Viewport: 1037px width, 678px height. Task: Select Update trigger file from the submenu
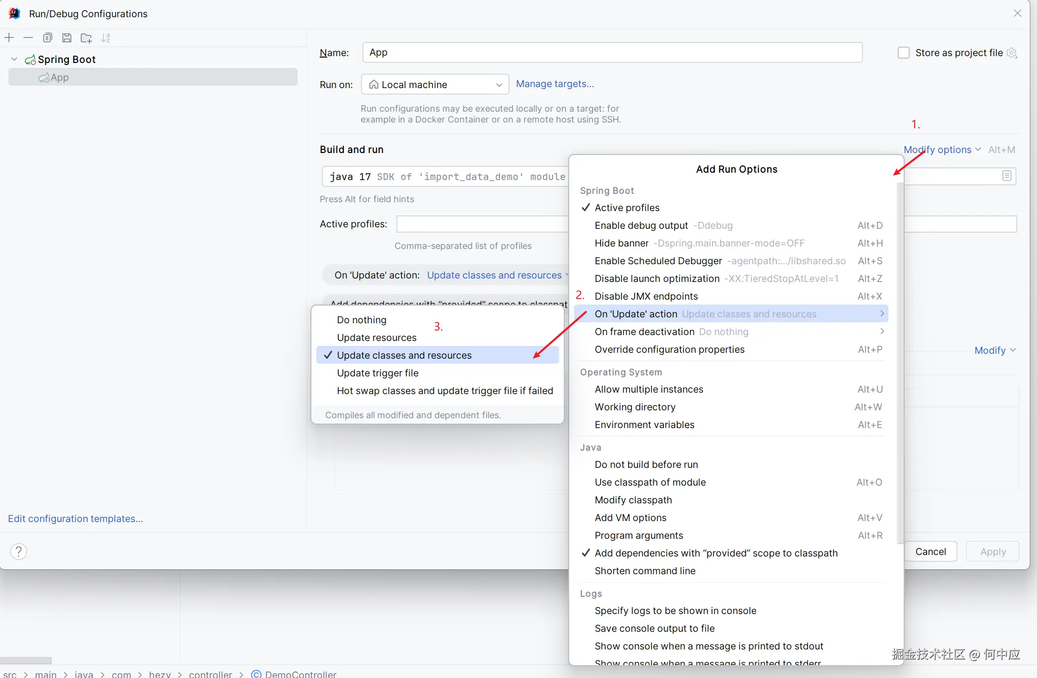click(x=377, y=373)
